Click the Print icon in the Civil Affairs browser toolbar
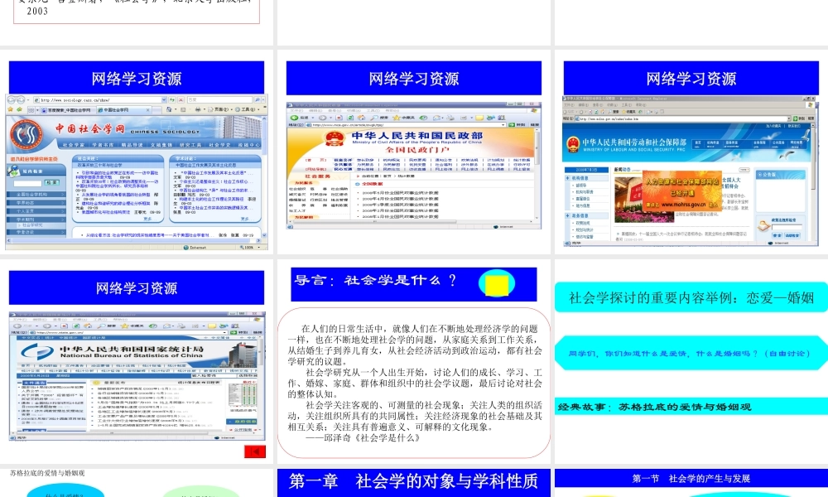Image resolution: width=828 pixels, height=497 pixels. click(x=450, y=118)
